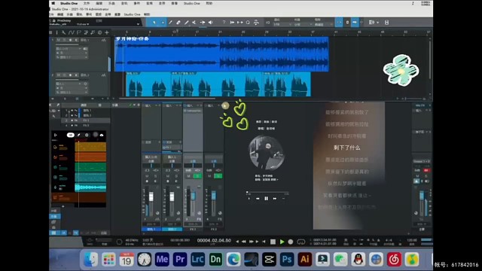
Task: Toggle green Solo on FX 2 channel
Action: [x=218, y=176]
